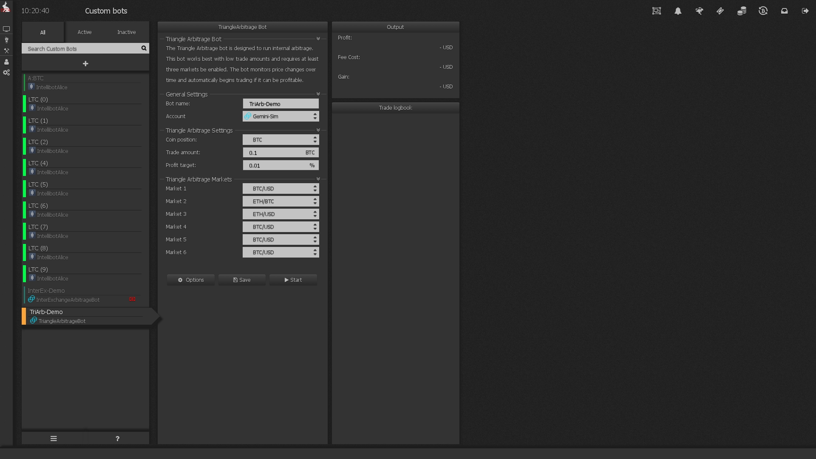Open the notifications bell

pyautogui.click(x=678, y=11)
